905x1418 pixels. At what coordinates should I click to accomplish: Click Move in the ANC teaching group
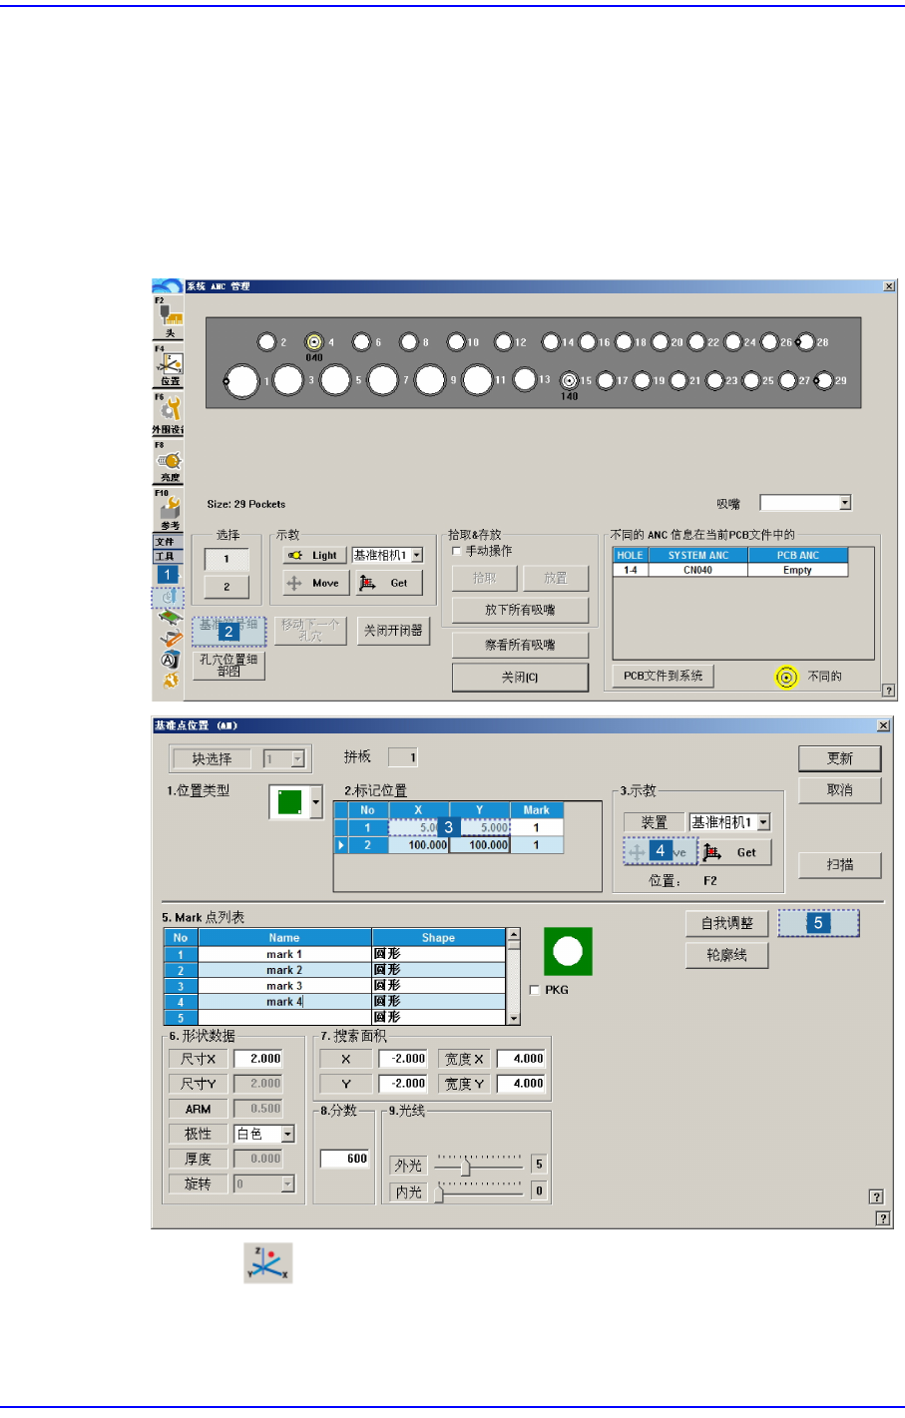coord(314,583)
